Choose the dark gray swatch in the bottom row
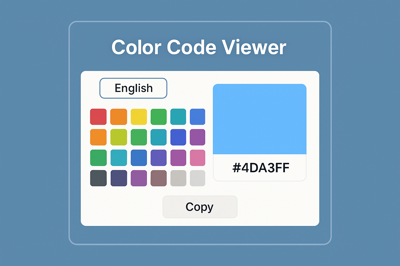400x266 pixels. [98, 178]
